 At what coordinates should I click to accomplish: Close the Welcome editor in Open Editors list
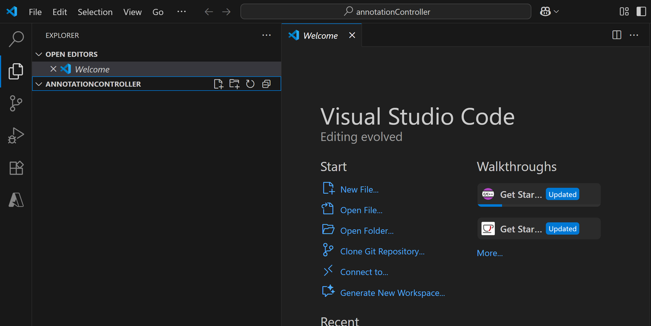[53, 69]
